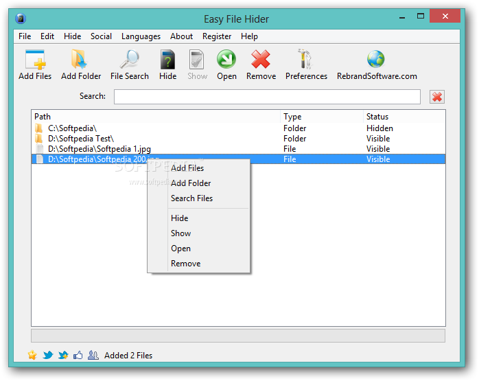
Task: Click the red Remove toolbar icon
Action: tap(261, 59)
